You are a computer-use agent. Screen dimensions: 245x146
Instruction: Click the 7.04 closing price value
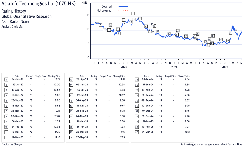pyautogui.click(x=187, y=79)
